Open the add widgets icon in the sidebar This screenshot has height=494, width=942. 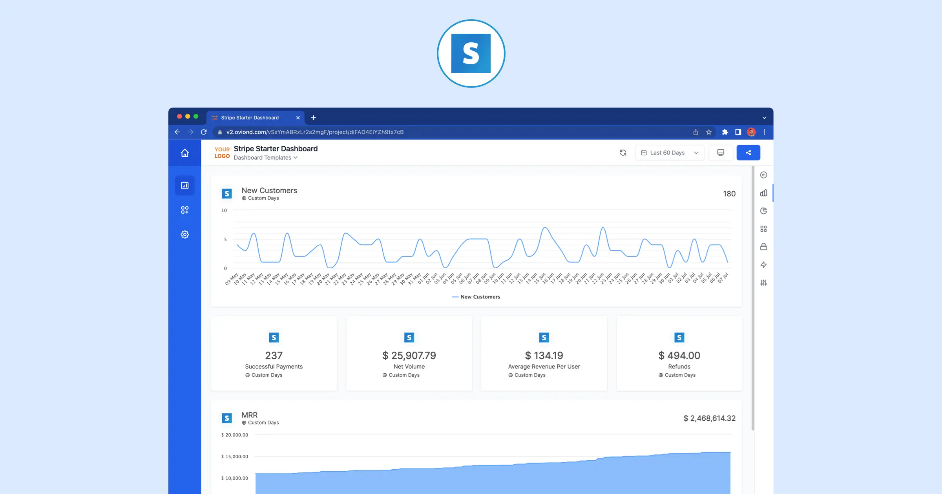(x=184, y=210)
